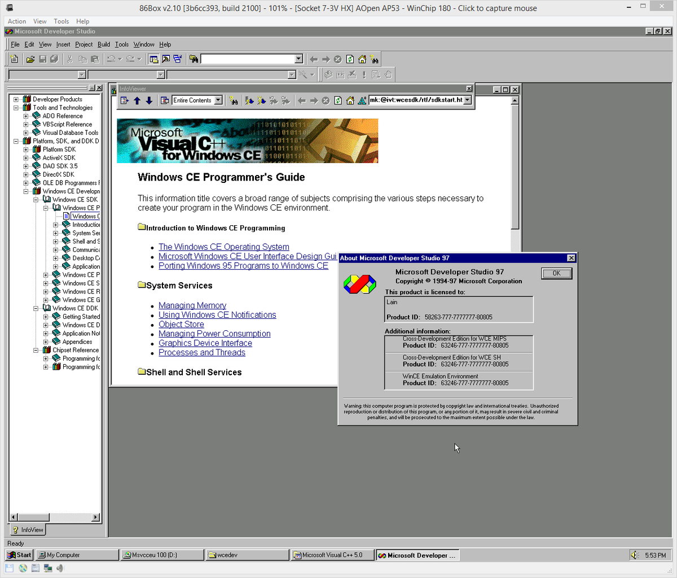Click the Search binoculars in InfoViewer toolbar
Viewport: 677px width, 578px height.
[x=234, y=100]
